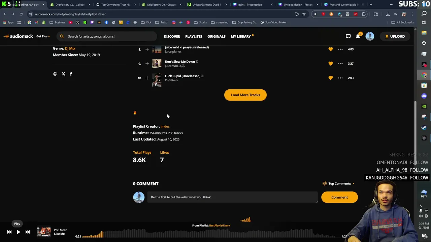Open the notifications bell
431x242 pixels.
pos(358,36)
